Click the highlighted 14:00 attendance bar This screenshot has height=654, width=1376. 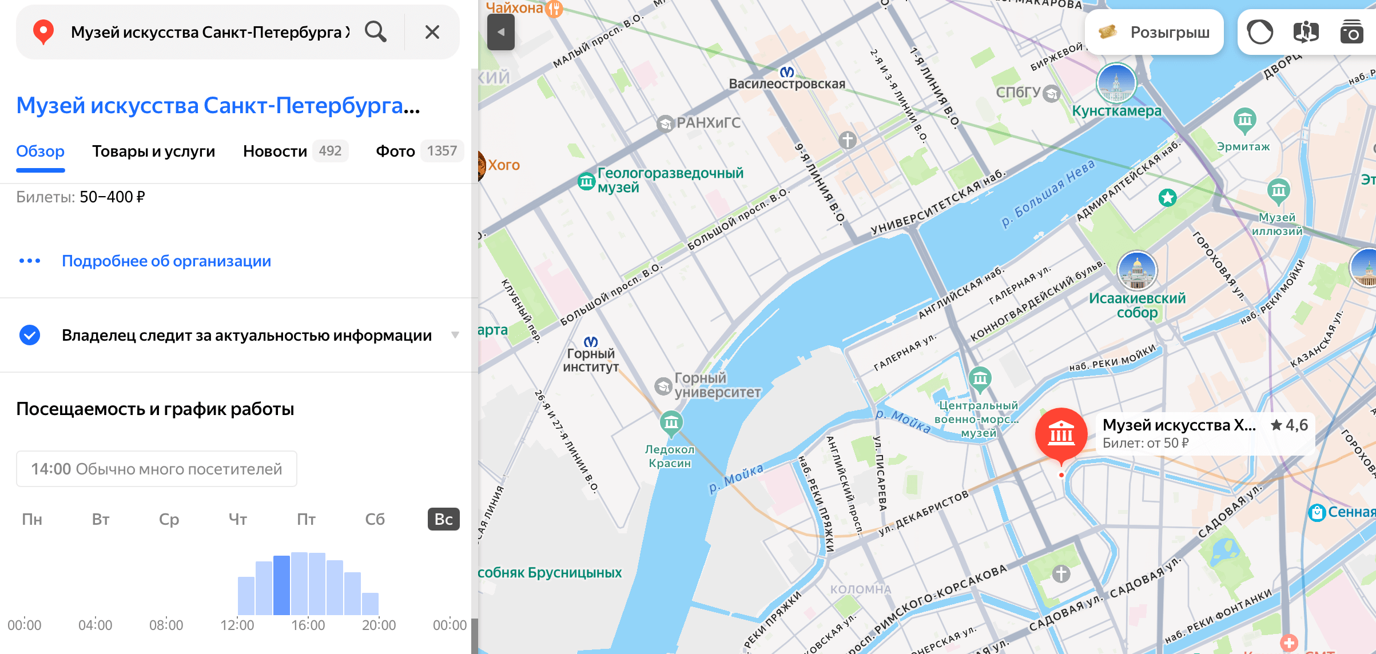[281, 585]
